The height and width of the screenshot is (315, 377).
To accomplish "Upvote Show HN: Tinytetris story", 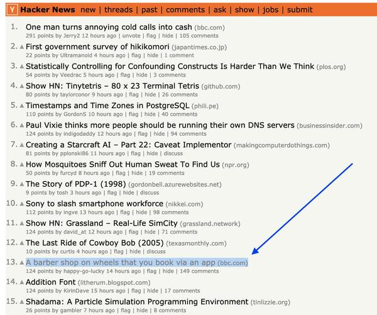I will coord(21,86).
